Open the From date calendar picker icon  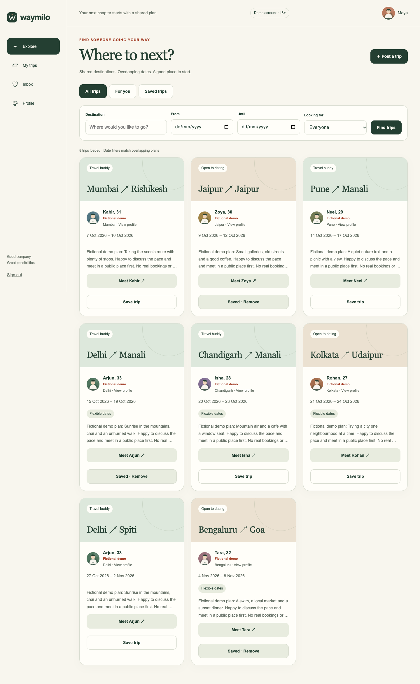(226, 127)
